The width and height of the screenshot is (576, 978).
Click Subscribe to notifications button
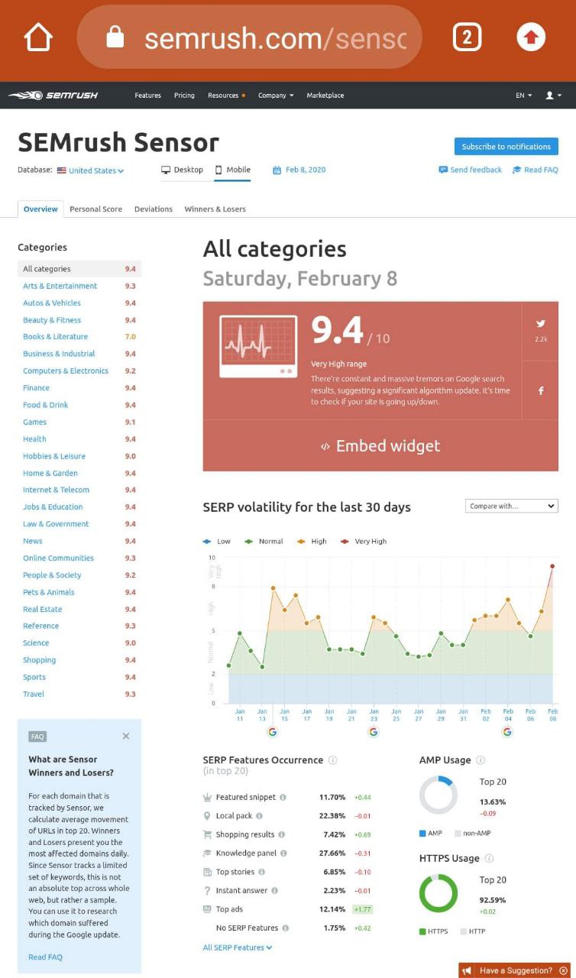506,147
